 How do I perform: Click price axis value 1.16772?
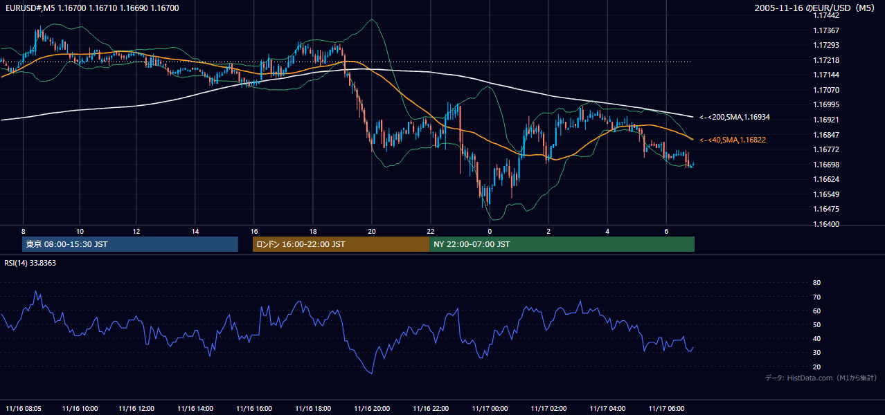(x=825, y=149)
